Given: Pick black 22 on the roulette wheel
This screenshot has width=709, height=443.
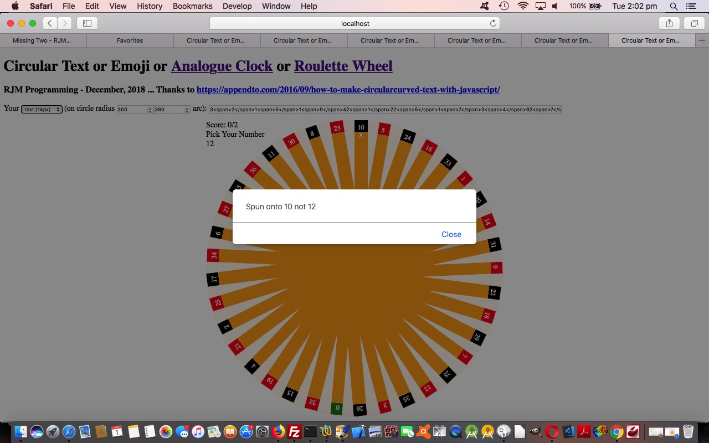Looking at the screenshot, I should (x=494, y=292).
